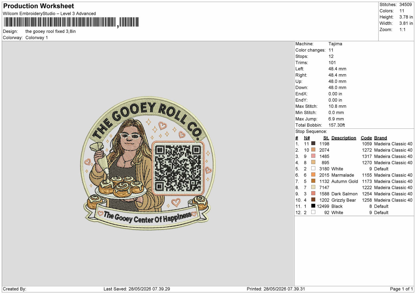This screenshot has height=294, width=416.
Task: Click design name 'the gooey rool fixed 3,8in'
Action: (x=50, y=31)
